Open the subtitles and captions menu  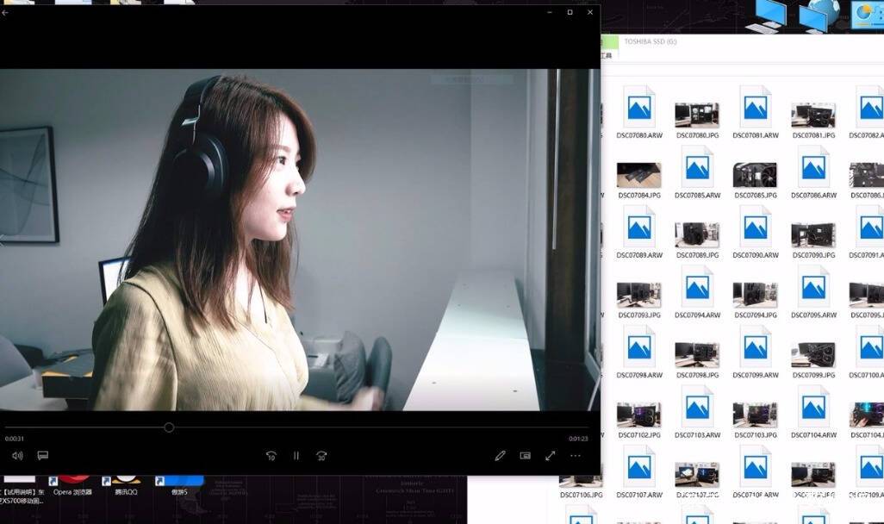pos(43,455)
